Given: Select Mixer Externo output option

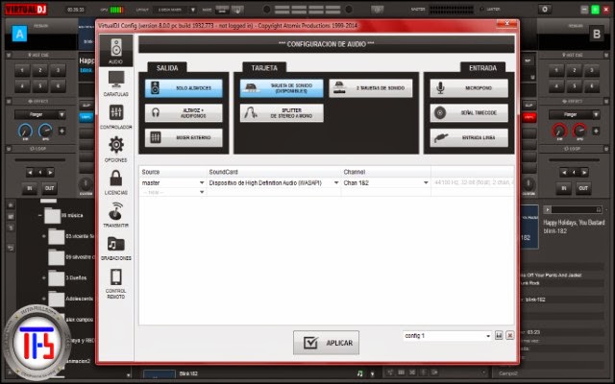Looking at the screenshot, I should tap(184, 138).
